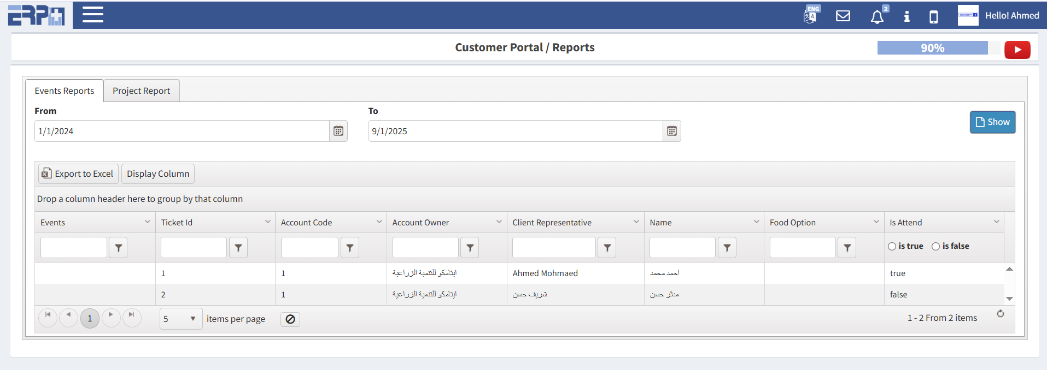
Task: Switch to the Project Report tab
Action: [141, 91]
